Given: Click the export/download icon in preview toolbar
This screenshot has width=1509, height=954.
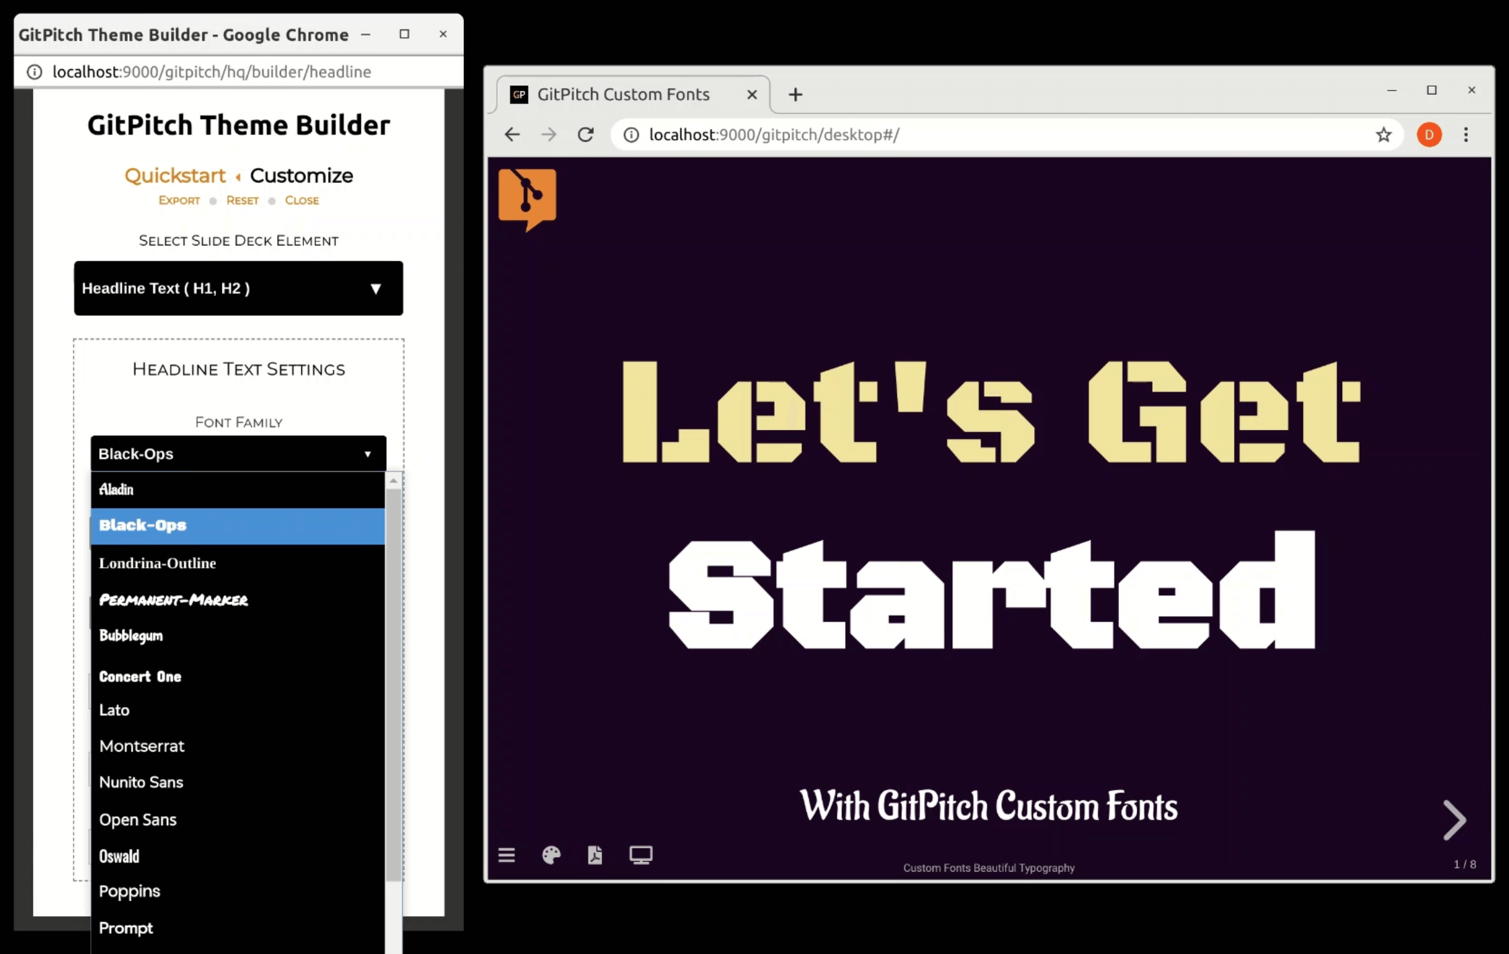Looking at the screenshot, I should pyautogui.click(x=594, y=855).
